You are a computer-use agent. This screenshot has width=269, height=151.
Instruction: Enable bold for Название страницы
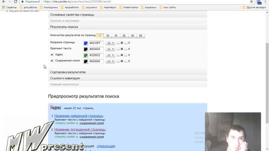point(118,43)
